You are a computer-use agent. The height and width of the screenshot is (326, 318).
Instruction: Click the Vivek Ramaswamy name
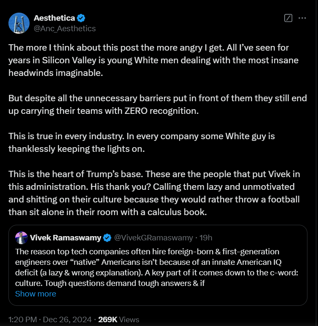pos(65,238)
